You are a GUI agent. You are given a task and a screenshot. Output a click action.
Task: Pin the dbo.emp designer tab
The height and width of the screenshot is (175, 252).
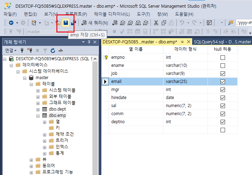pos(182,42)
